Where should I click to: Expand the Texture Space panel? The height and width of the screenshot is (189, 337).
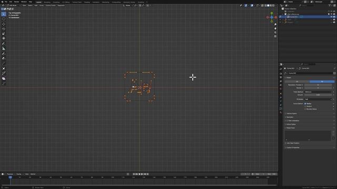291,113
